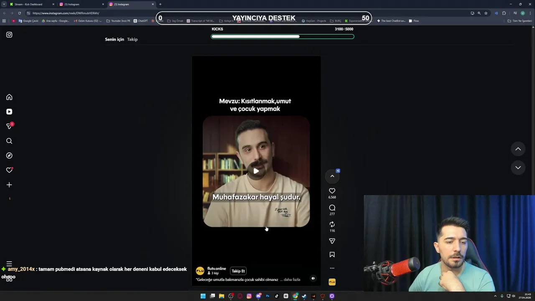This screenshot has width=535, height=301.
Task: Close the Stream - Kick Dashboard tab
Action: click(53, 4)
